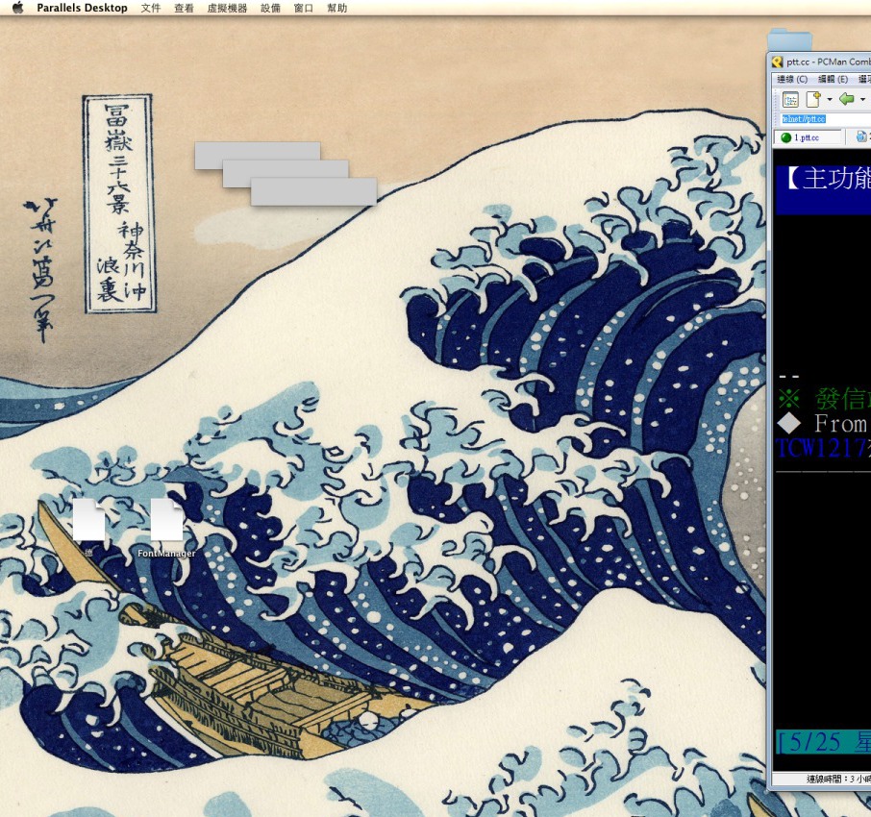Viewport: 871px width, 817px height.
Task: Expand the dropdown beside the green back arrow
Action: 862,99
